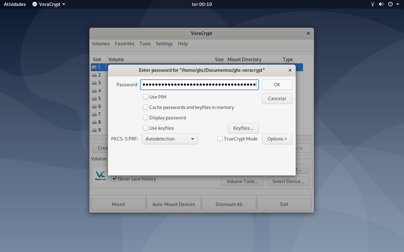The height and width of the screenshot is (252, 404).
Task: Click the slot 4 drive icon
Action: [x=94, y=91]
